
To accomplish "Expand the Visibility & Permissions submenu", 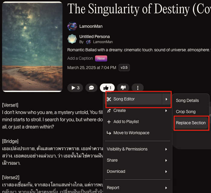I will (137, 149).
